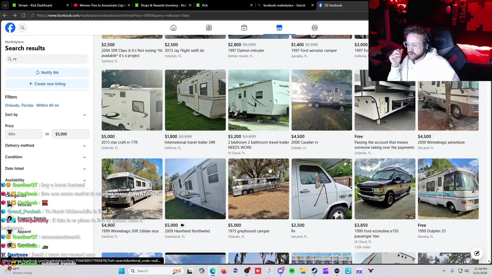This screenshot has height=277, width=492.
Task: Click 2013 Jay Flight swift slx title
Action: coord(184,50)
